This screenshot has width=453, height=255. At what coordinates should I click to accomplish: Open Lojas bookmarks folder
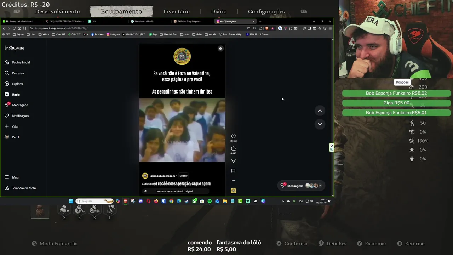[185, 34]
